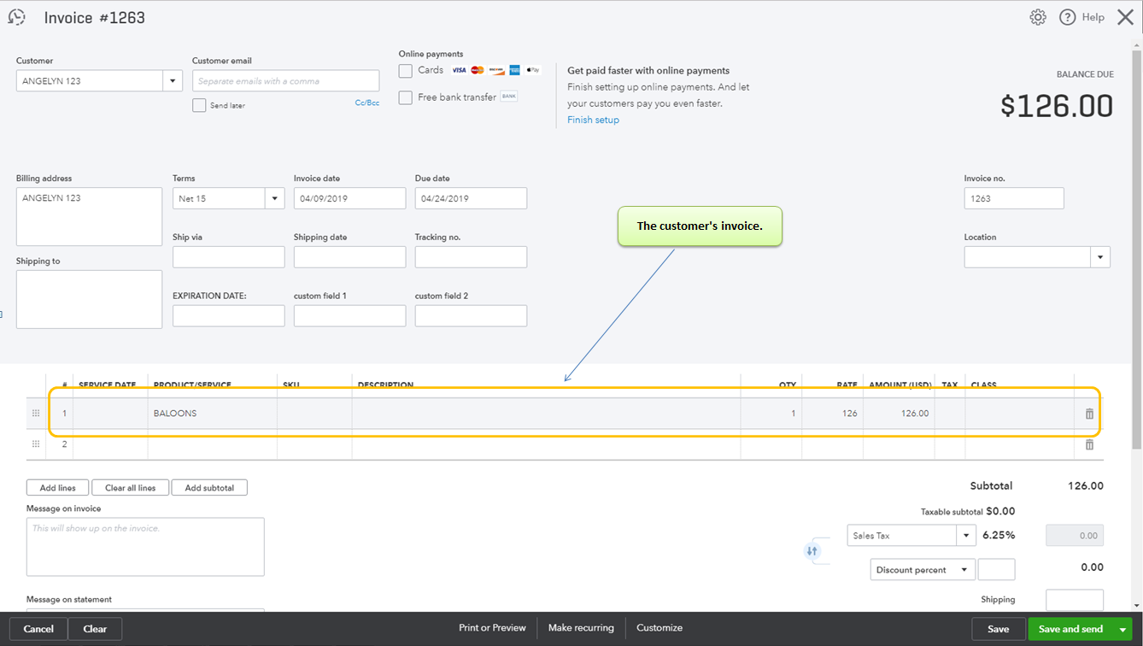This screenshot has width=1143, height=646.
Task: Expand the Sales Tax dropdown
Action: pyautogui.click(x=966, y=536)
